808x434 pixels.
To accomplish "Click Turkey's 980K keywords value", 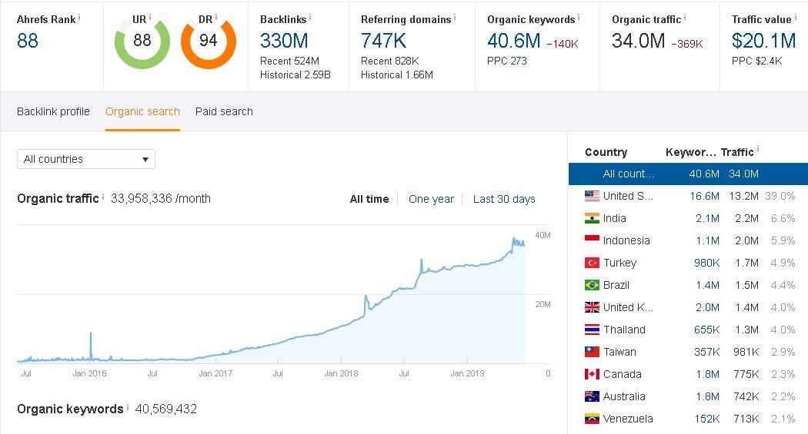I will coord(706,263).
